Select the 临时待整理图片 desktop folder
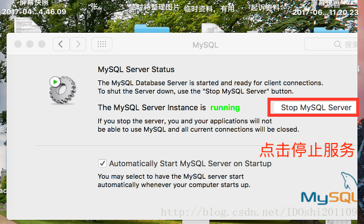Image resolution: width=364 pixels, height=224 pixels. (x=154, y=8)
